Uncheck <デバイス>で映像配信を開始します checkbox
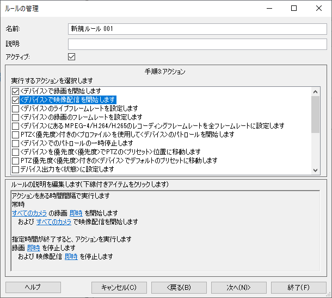The image size is (332, 298). [x=15, y=100]
